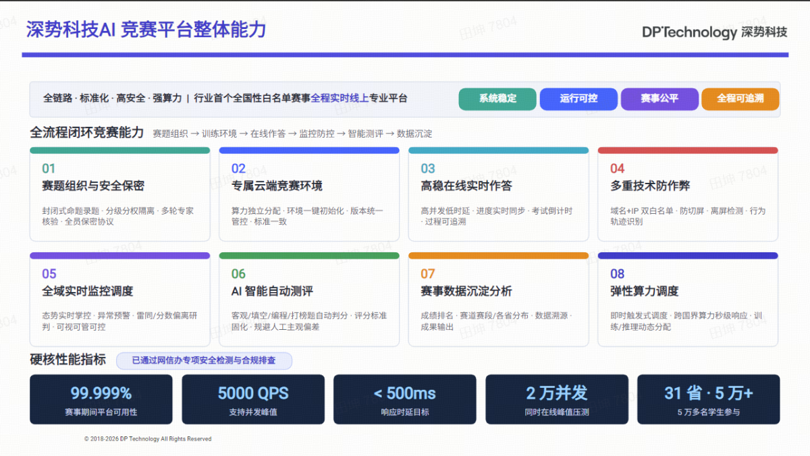Click the process flow text starting with 赛题组织
810x456 pixels.
point(292,134)
